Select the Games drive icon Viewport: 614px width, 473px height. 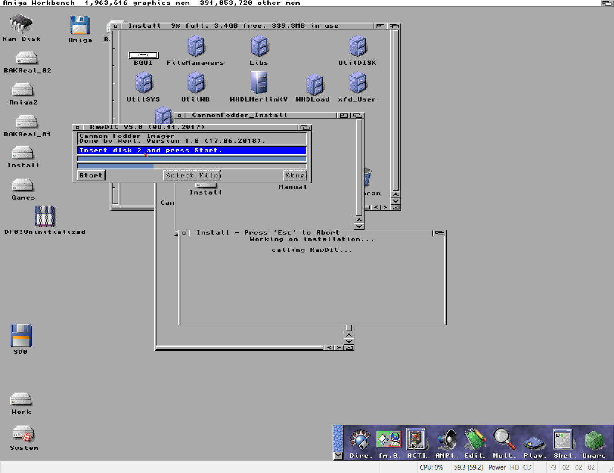(x=22, y=185)
